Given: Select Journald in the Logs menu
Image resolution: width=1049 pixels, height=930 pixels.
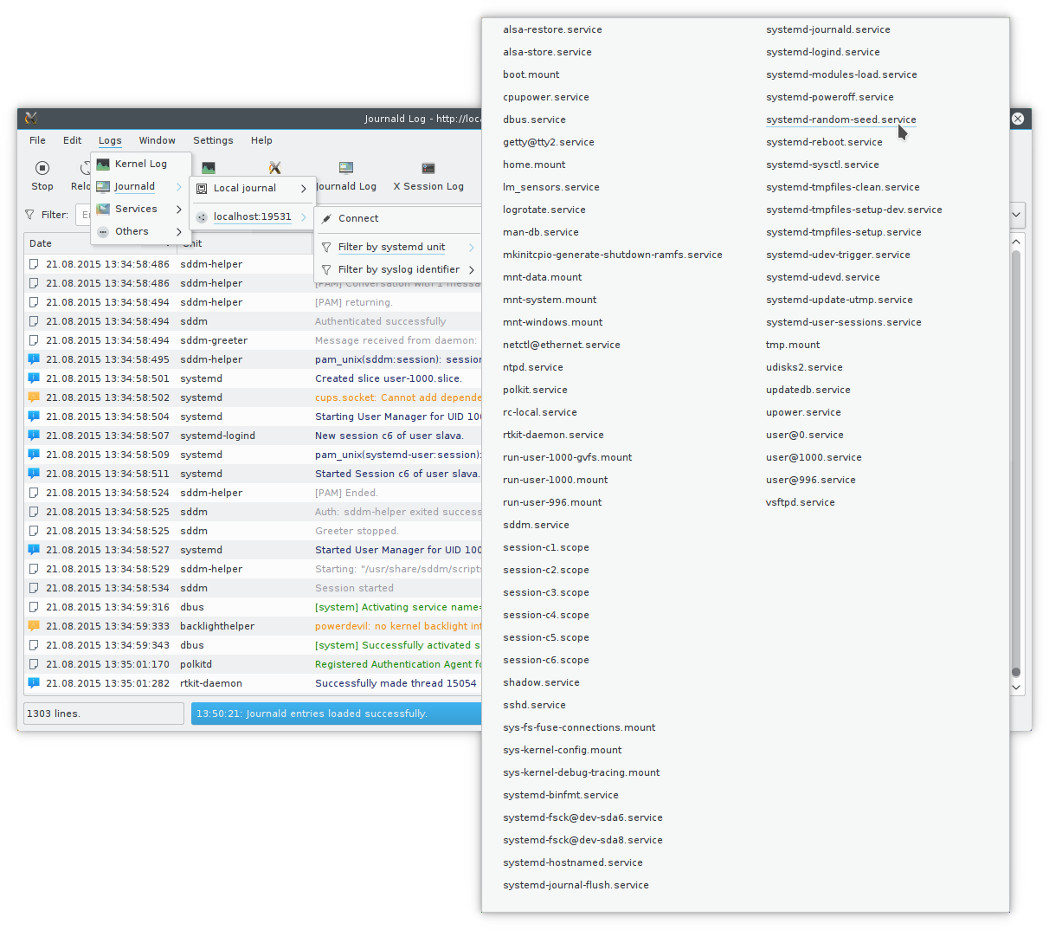Looking at the screenshot, I should 134,185.
